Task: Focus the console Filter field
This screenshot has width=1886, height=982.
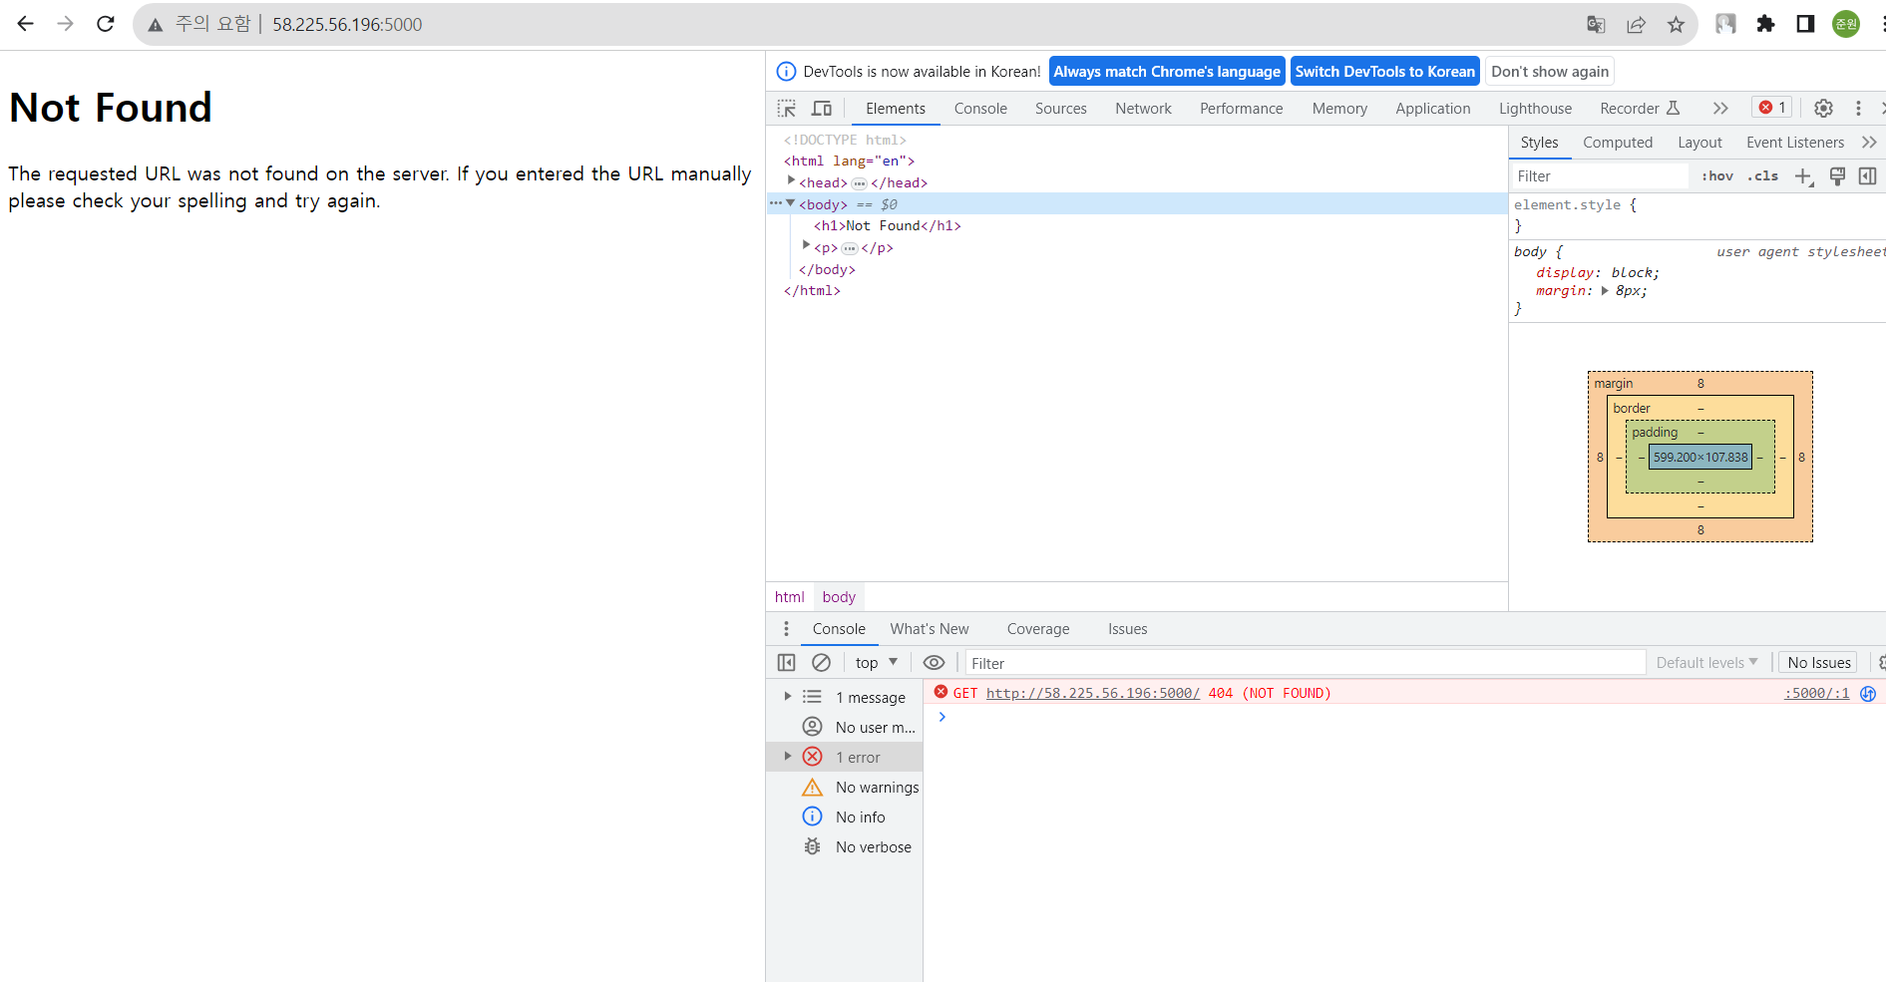Action: pos(1305,663)
